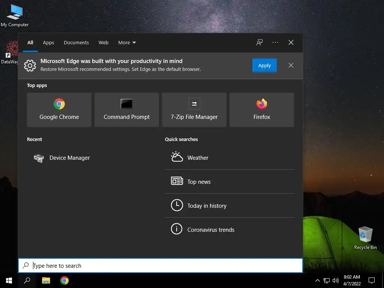Open File Explorer from the taskbar
384x288 pixels.
46,280
